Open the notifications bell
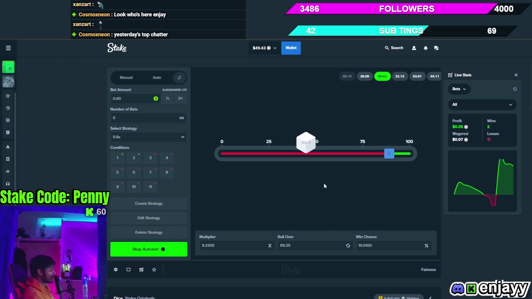Image resolution: width=532 pixels, height=299 pixels. (x=425, y=48)
